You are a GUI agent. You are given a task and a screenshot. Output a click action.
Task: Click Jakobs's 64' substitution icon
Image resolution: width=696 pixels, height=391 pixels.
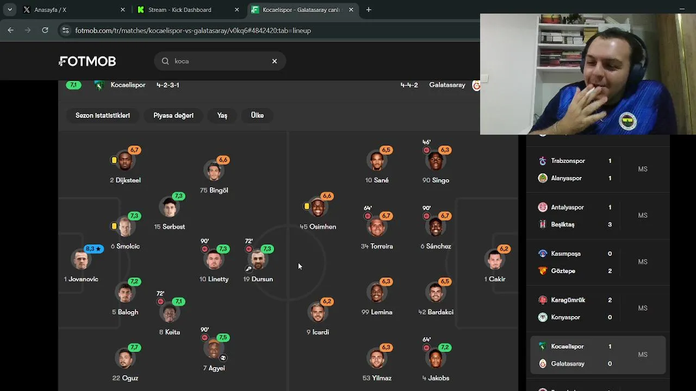coord(426,348)
